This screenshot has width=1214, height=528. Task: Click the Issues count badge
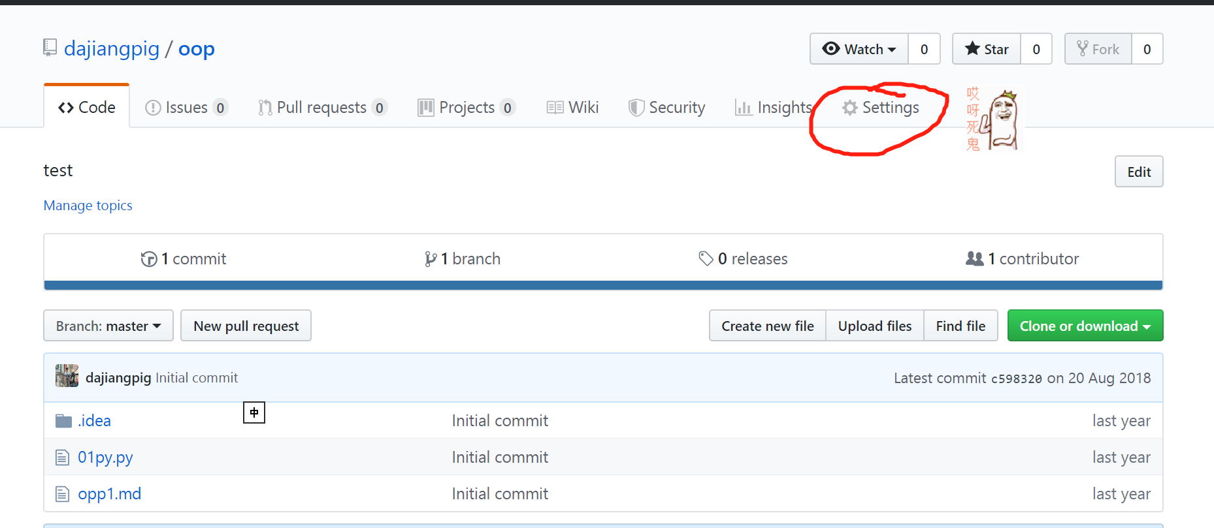(x=220, y=108)
